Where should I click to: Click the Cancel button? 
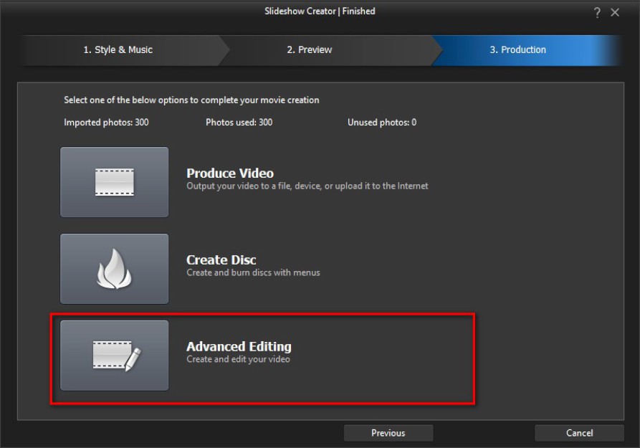[x=579, y=433]
